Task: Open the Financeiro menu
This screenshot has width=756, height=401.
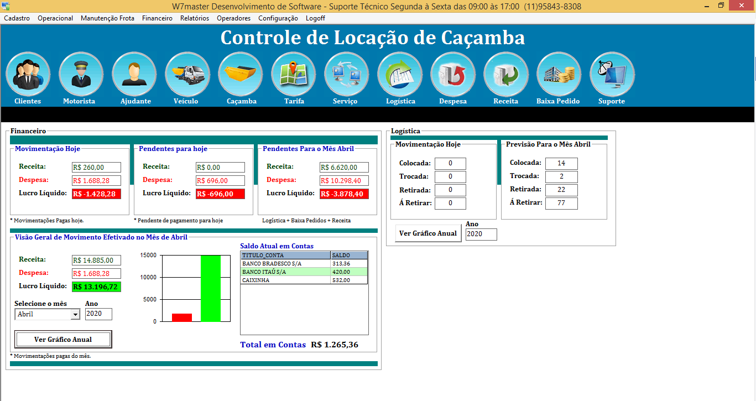Action: click(x=157, y=18)
